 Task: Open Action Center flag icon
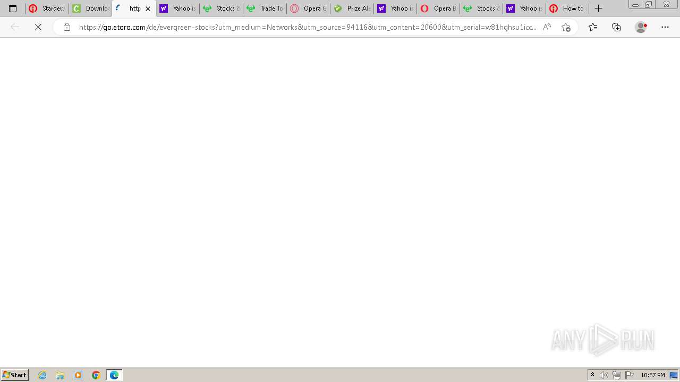click(x=630, y=375)
